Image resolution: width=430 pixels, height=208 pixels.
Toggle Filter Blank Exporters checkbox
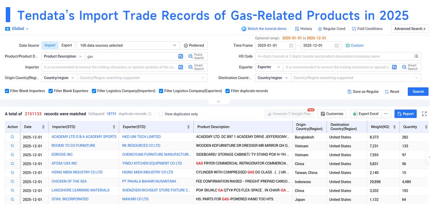[x=51, y=91]
